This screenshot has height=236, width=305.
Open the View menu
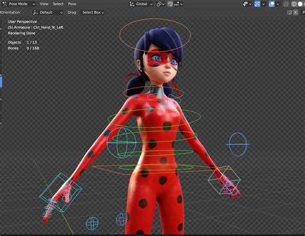(44, 4)
